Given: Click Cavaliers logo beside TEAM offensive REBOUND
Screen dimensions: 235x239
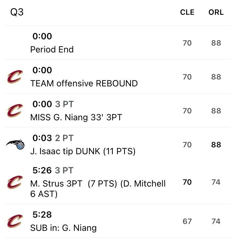Looking at the screenshot, I should pyautogui.click(x=15, y=77).
